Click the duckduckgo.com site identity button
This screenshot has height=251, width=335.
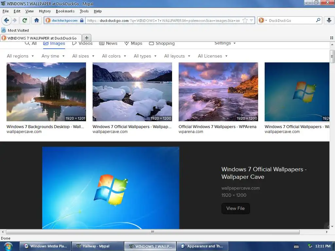coord(64,21)
